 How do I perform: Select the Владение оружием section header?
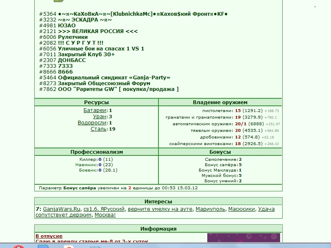pos(220,103)
